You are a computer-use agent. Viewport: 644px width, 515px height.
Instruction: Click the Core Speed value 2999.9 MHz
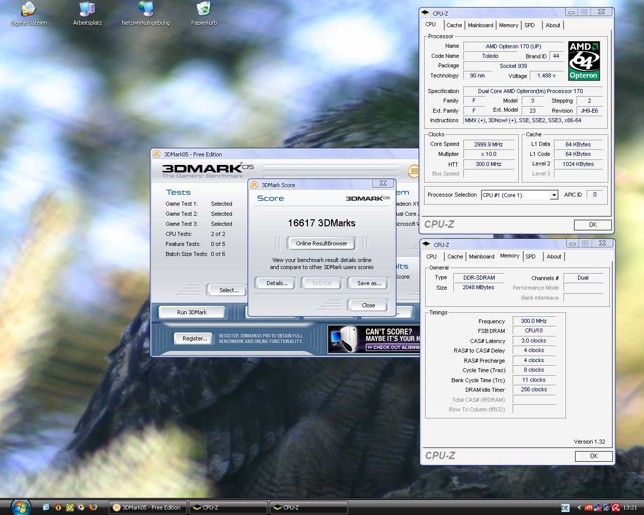click(x=489, y=144)
